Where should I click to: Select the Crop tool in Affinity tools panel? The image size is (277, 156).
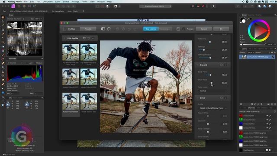pos(3,29)
